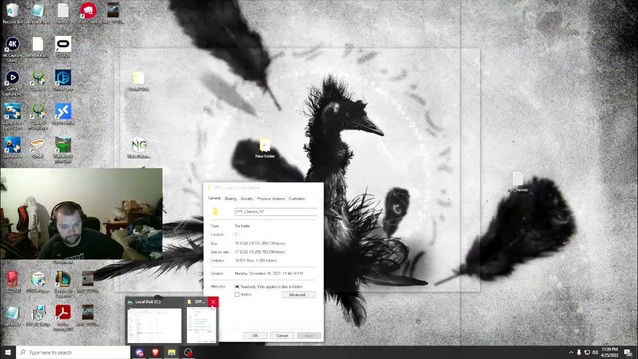Viewport: 638px width, 359px height.
Task: Click the network icon in system tray
Action: pos(587,353)
